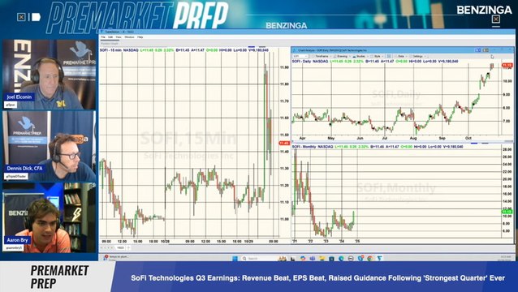The image size is (518, 292).
Task: Select Aaron Bry's webcam feed
Action: (x=50, y=217)
